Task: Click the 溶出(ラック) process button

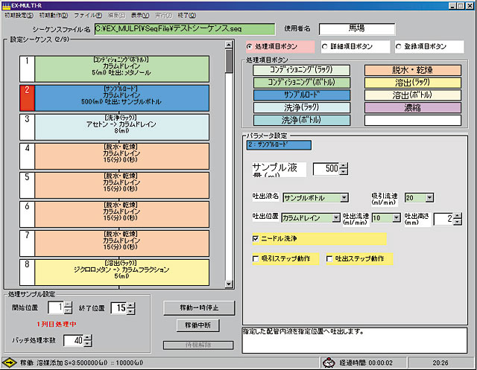Action: pyautogui.click(x=413, y=83)
